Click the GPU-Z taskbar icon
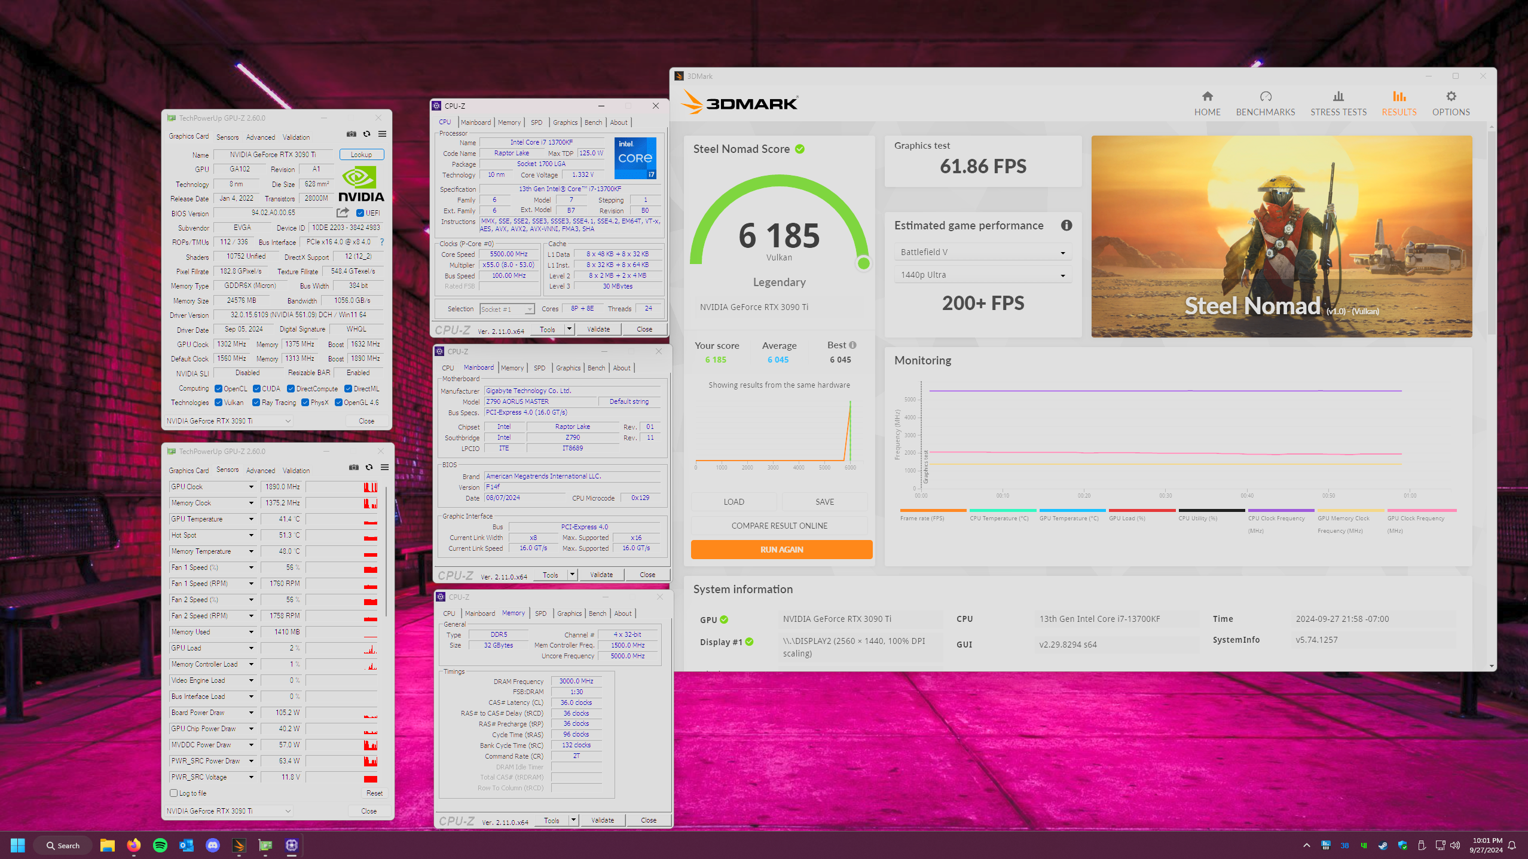1528x859 pixels. 265,845
